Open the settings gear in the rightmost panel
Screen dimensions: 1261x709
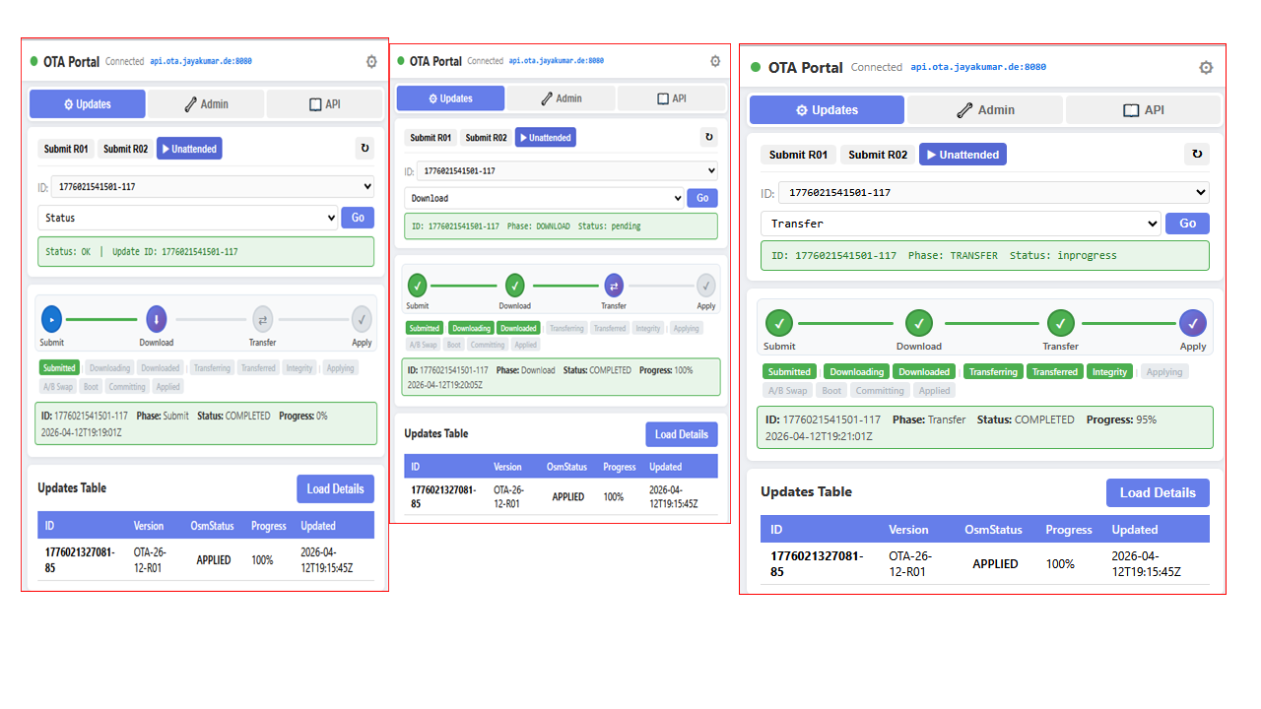pos(1206,68)
